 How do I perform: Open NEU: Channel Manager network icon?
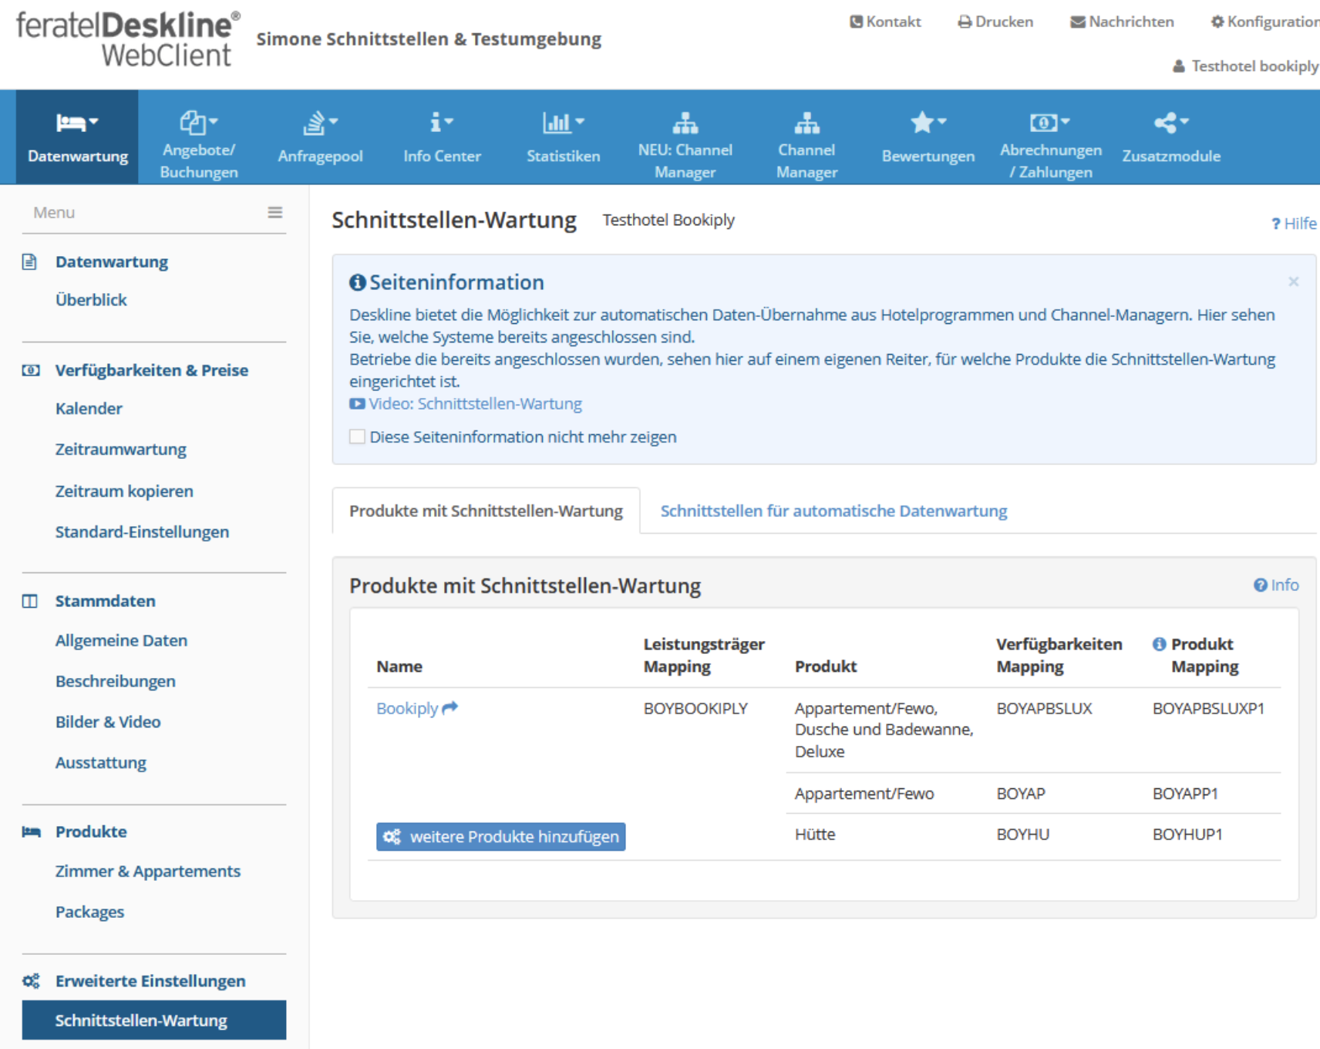[x=685, y=122]
